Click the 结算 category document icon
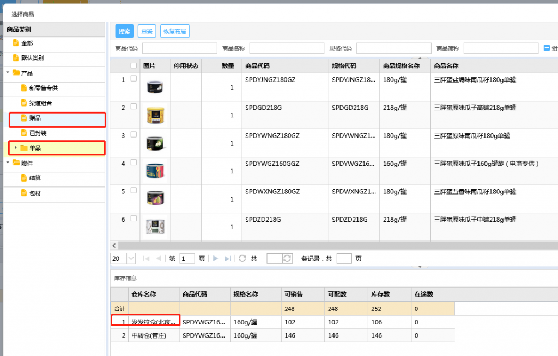Screen dimensions: 558x356 (23, 178)
